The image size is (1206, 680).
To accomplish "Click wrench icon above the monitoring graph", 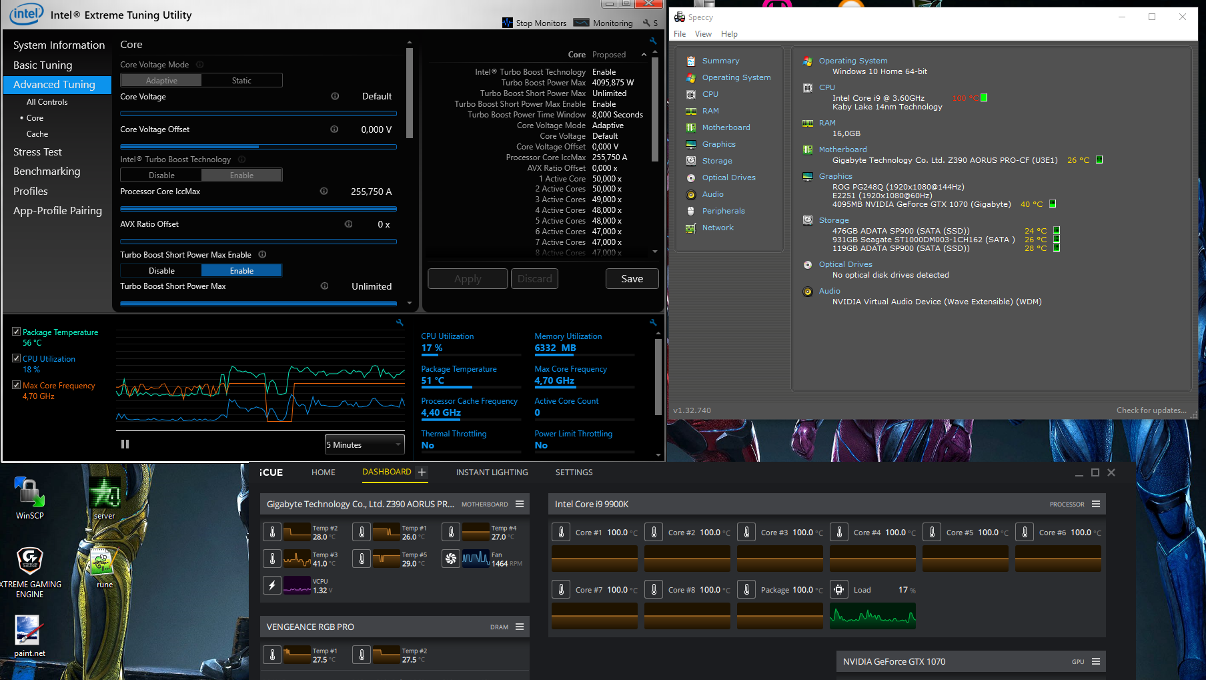I will (x=400, y=322).
